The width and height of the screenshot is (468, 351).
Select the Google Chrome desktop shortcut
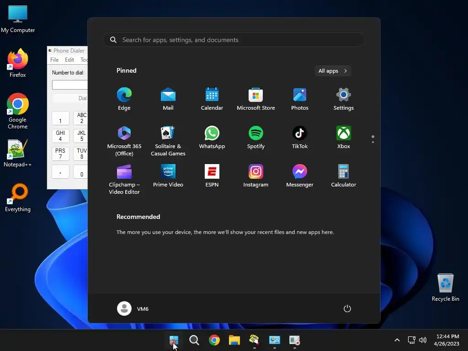pos(18,111)
